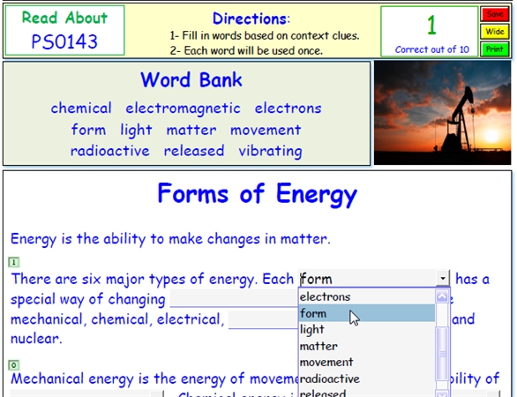Screen dimensions: 517x397
Task: Click the dropdown list scrollbar thumb
Action: click(442, 354)
